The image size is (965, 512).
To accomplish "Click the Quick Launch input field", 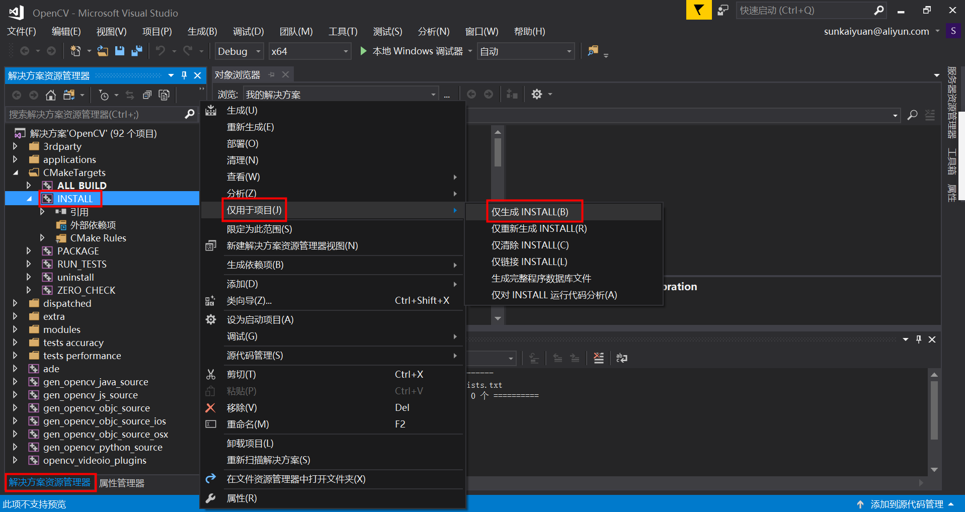I will point(804,10).
